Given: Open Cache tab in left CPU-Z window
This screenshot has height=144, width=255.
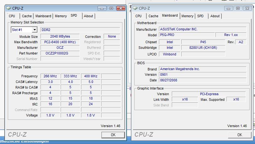Looking at the screenshot, I should click(x=27, y=16).
